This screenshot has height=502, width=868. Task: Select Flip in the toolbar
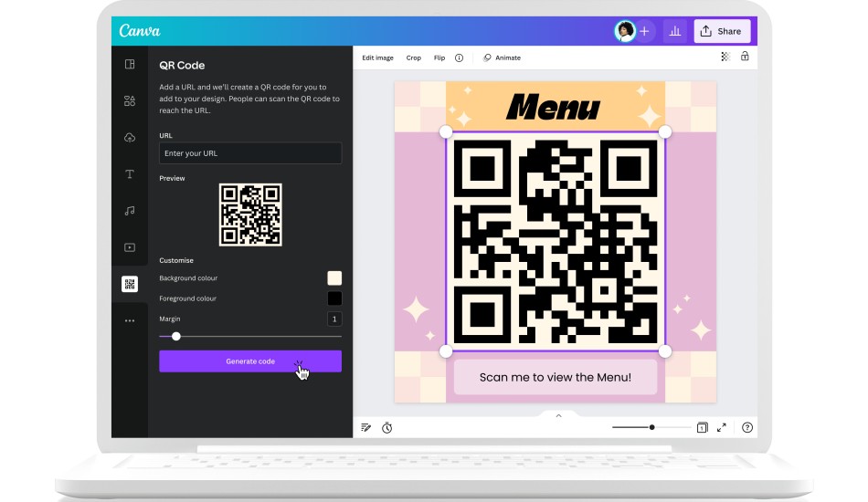(x=439, y=58)
